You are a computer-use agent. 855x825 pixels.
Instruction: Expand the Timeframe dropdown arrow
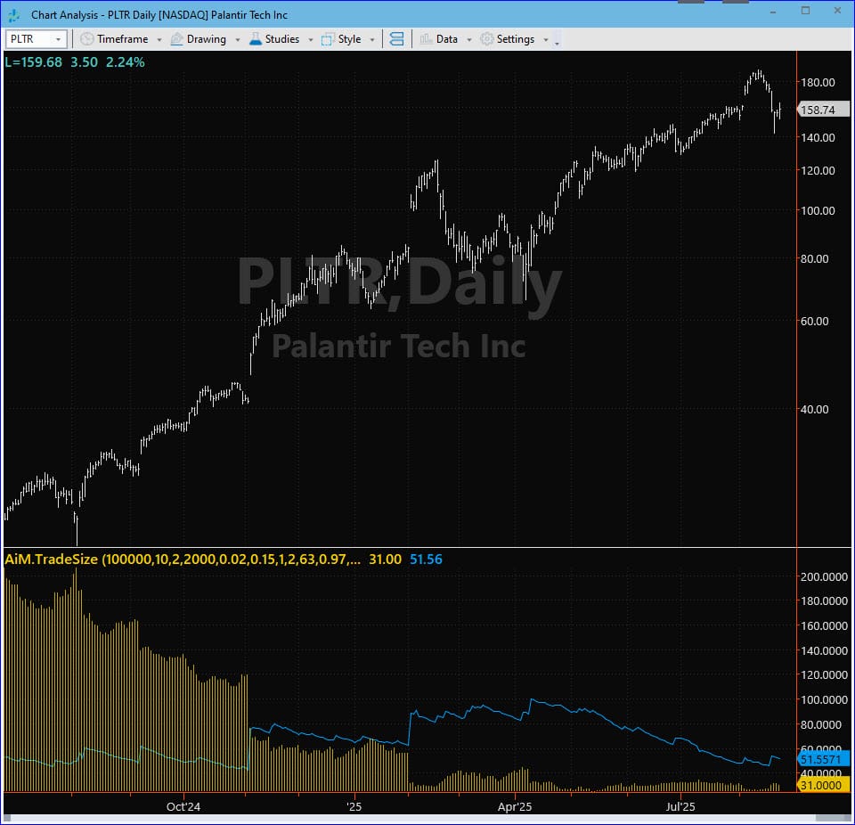(x=159, y=40)
